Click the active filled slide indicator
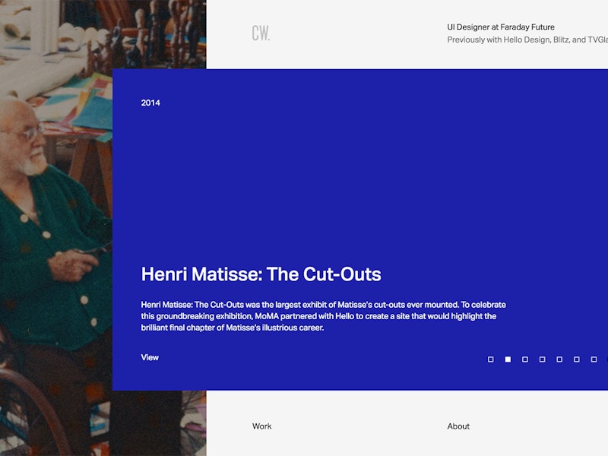Screen dimensions: 608x456 point(508,359)
